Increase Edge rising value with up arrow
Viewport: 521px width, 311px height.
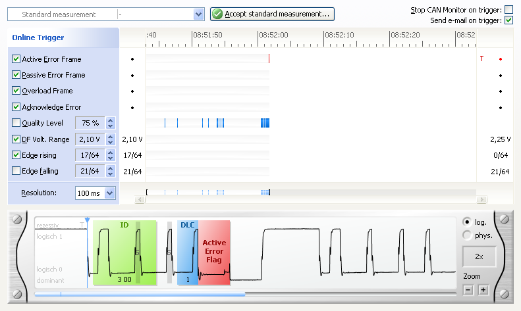point(110,152)
